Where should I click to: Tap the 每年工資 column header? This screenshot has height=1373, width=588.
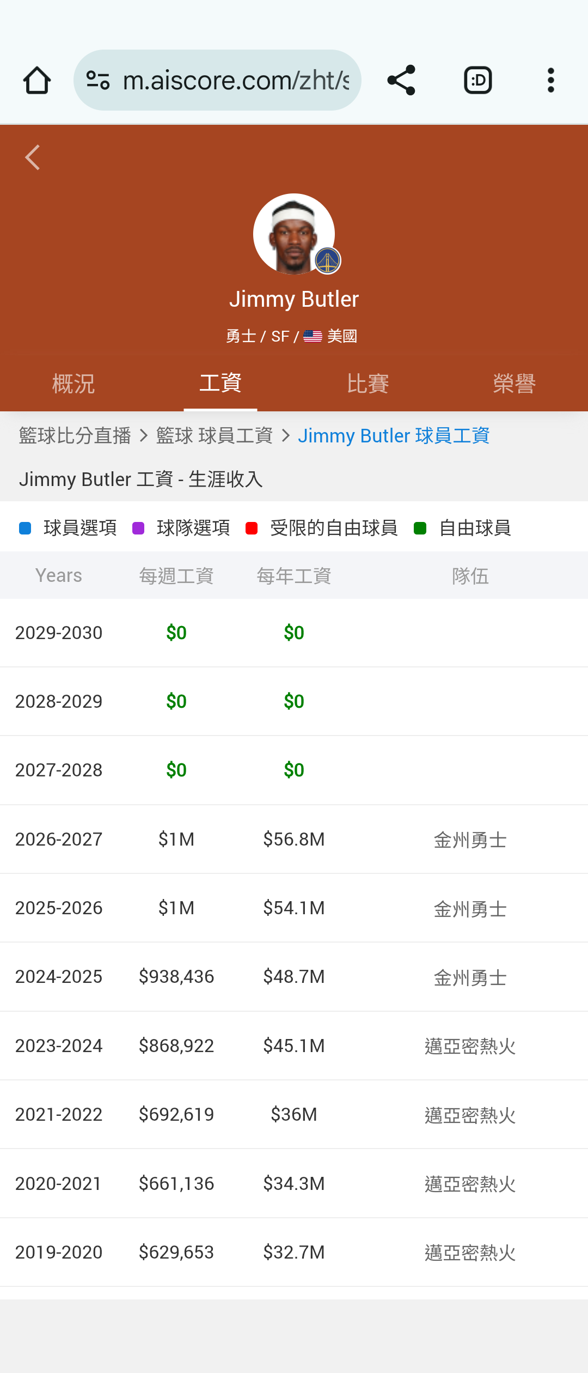[294, 576]
